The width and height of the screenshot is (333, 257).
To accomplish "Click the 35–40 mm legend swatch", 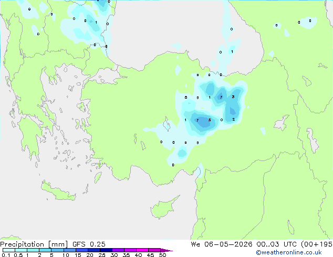I will [x=130, y=250].
